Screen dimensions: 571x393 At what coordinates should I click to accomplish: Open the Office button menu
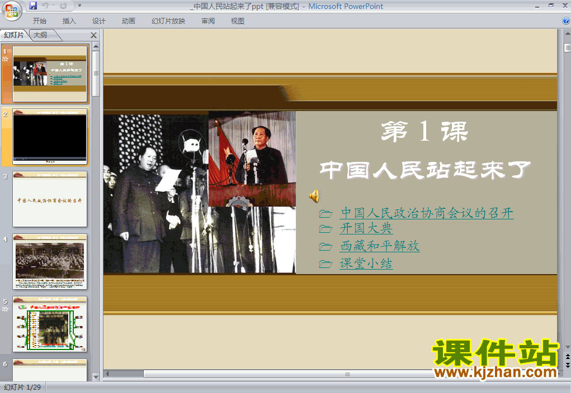pyautogui.click(x=11, y=11)
